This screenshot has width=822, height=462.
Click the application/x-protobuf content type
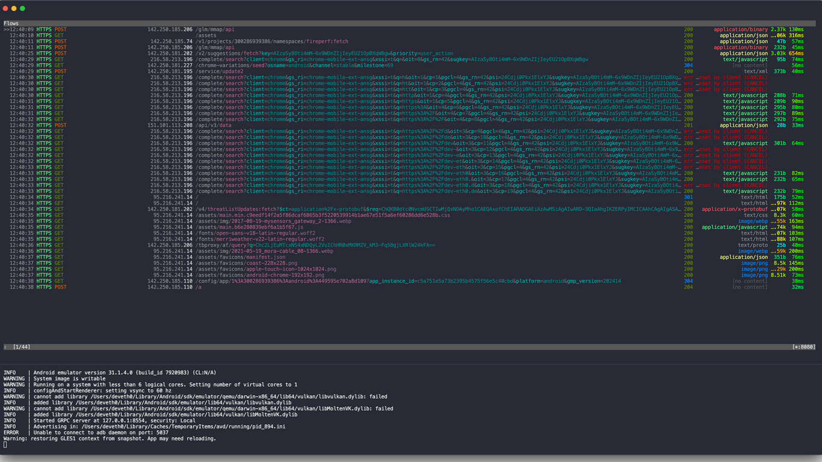tap(735, 209)
